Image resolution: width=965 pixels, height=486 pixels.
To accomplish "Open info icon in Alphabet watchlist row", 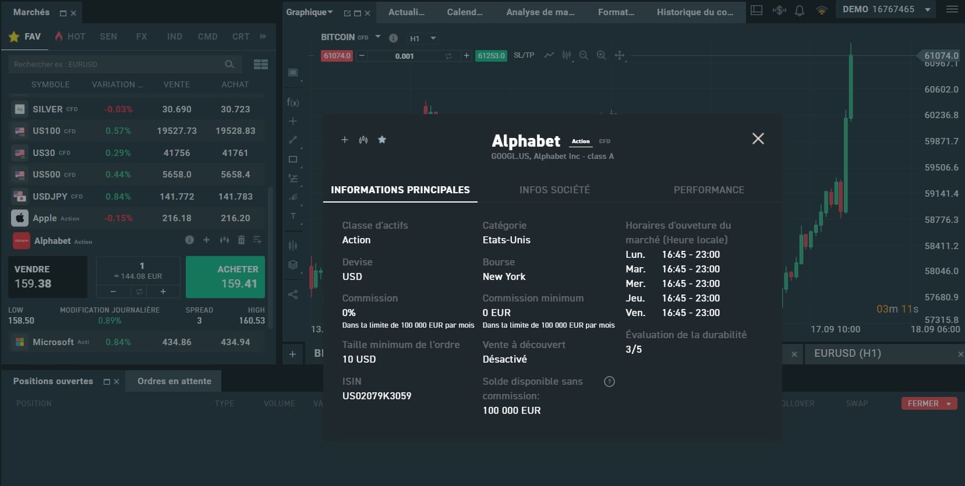I will point(189,240).
